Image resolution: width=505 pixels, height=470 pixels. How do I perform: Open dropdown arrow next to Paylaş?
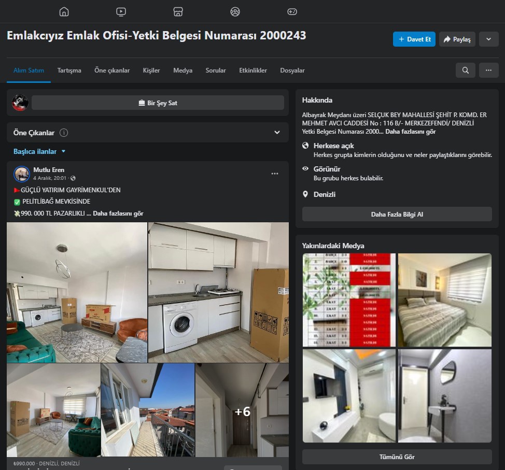click(x=488, y=39)
